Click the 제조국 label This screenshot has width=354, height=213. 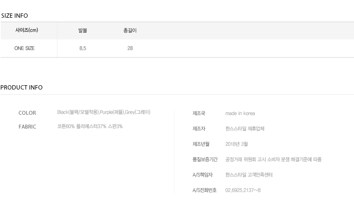click(x=199, y=113)
